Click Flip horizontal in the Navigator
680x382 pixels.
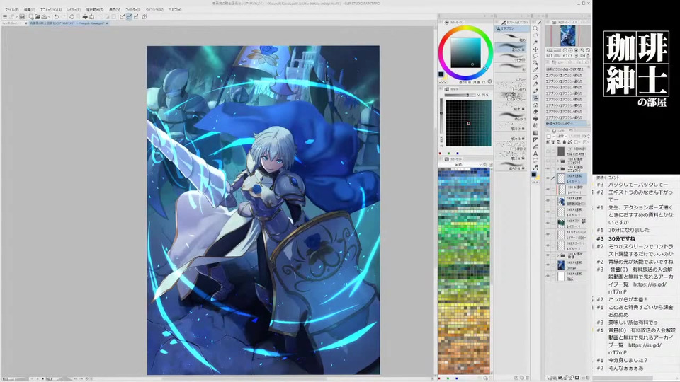coord(582,55)
